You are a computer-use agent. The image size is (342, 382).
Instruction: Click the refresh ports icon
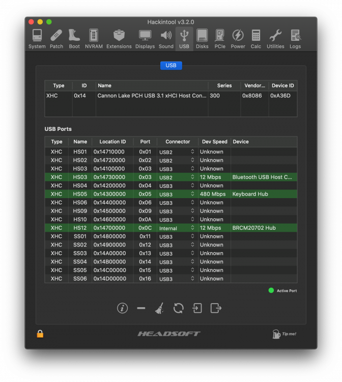click(x=179, y=308)
